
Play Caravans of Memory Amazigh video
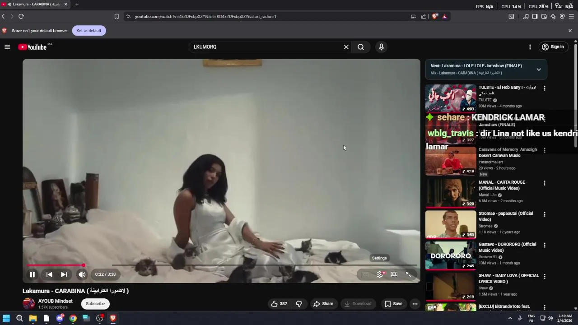(451, 161)
